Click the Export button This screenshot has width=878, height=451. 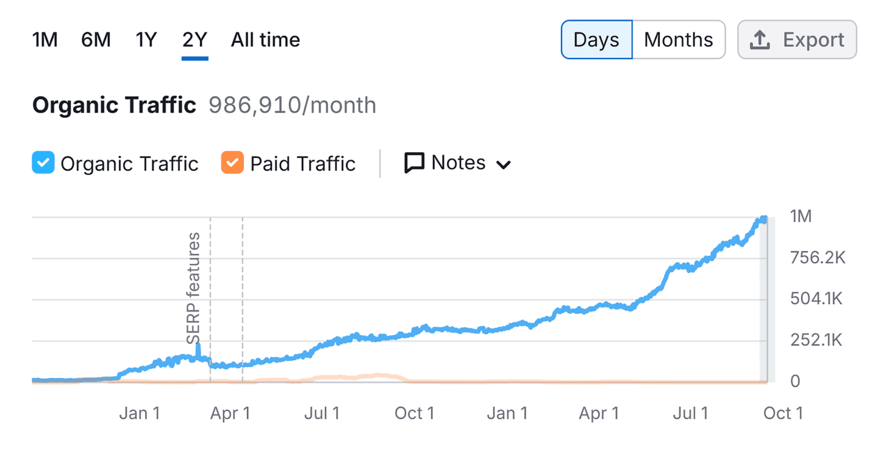pos(796,39)
